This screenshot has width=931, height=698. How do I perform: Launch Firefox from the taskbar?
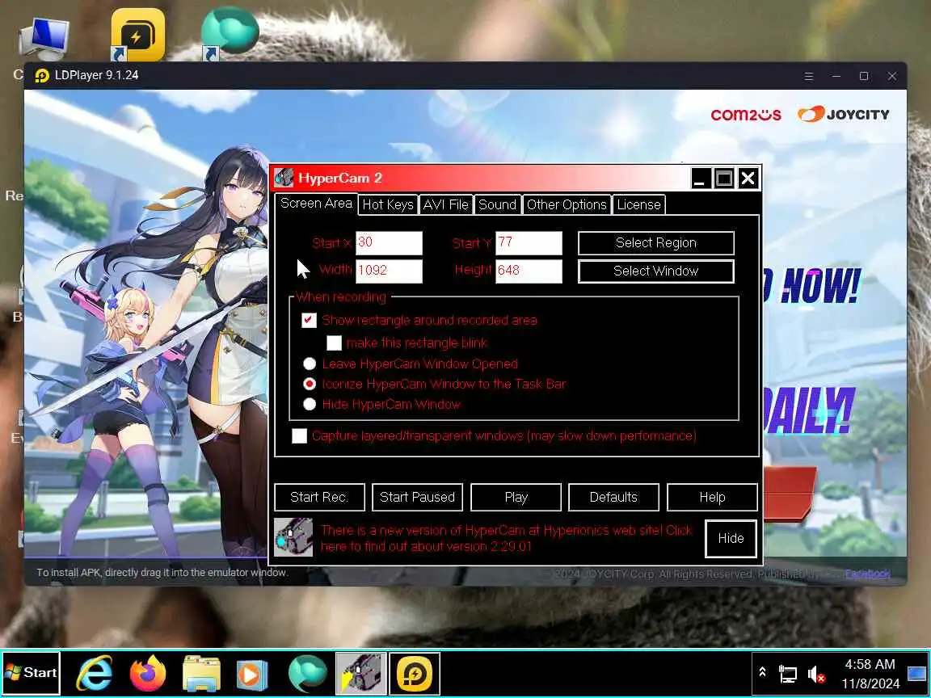[x=147, y=673]
